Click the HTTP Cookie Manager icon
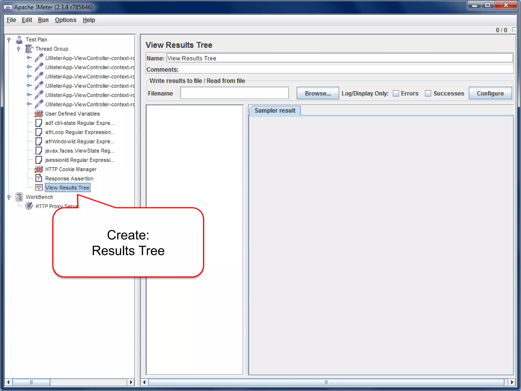Screen dimensions: 521x391 click(x=39, y=169)
